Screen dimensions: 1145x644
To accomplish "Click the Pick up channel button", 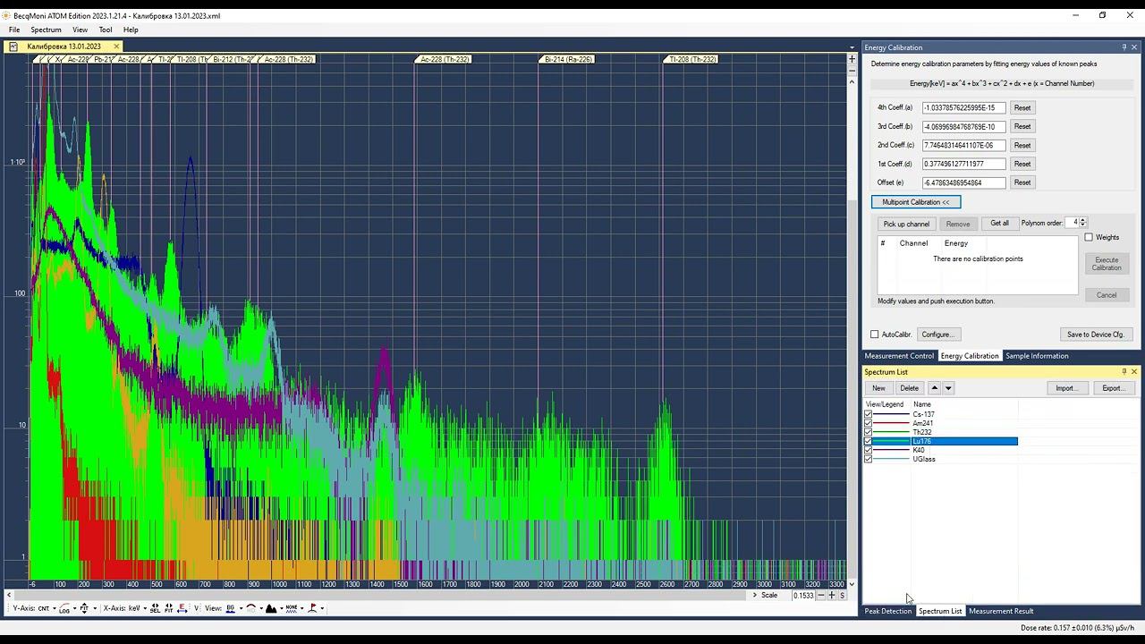I will pyautogui.click(x=906, y=224).
